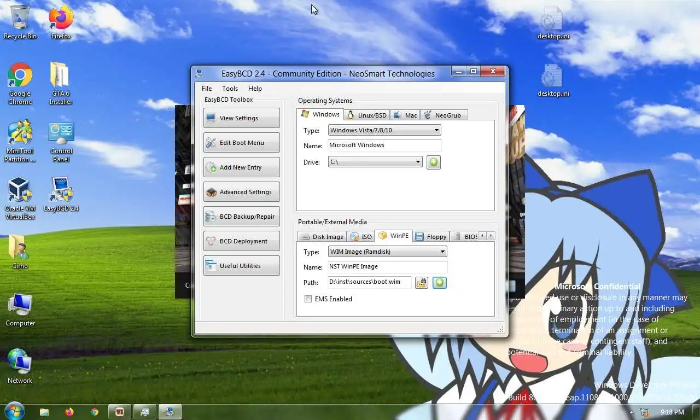The width and height of the screenshot is (700, 420).
Task: Click the boot.wim Path field
Action: (369, 282)
